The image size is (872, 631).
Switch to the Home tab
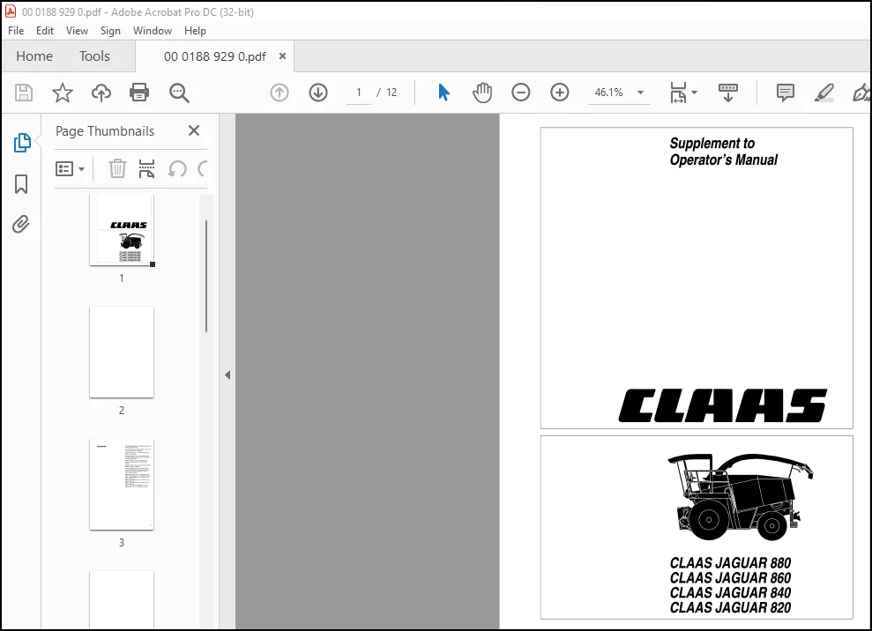click(x=34, y=56)
